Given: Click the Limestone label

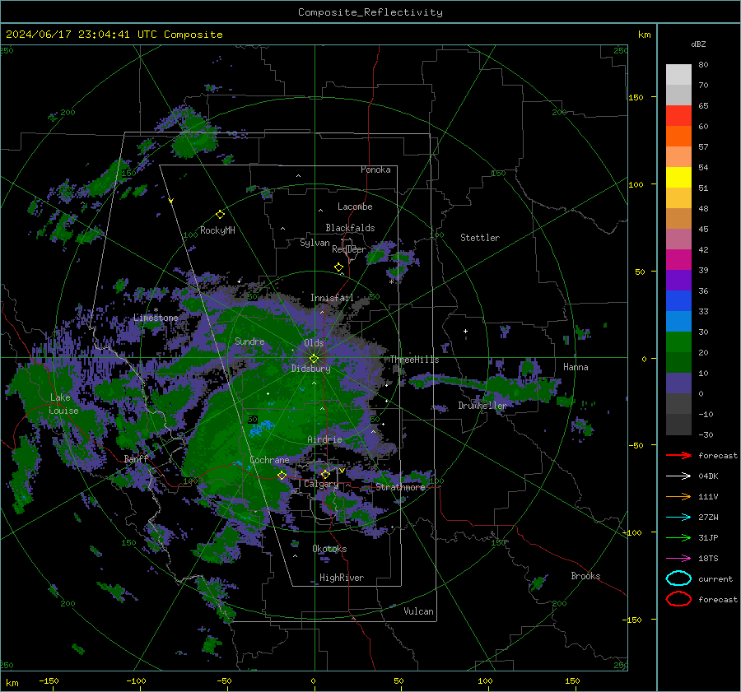Looking at the screenshot, I should (156, 318).
